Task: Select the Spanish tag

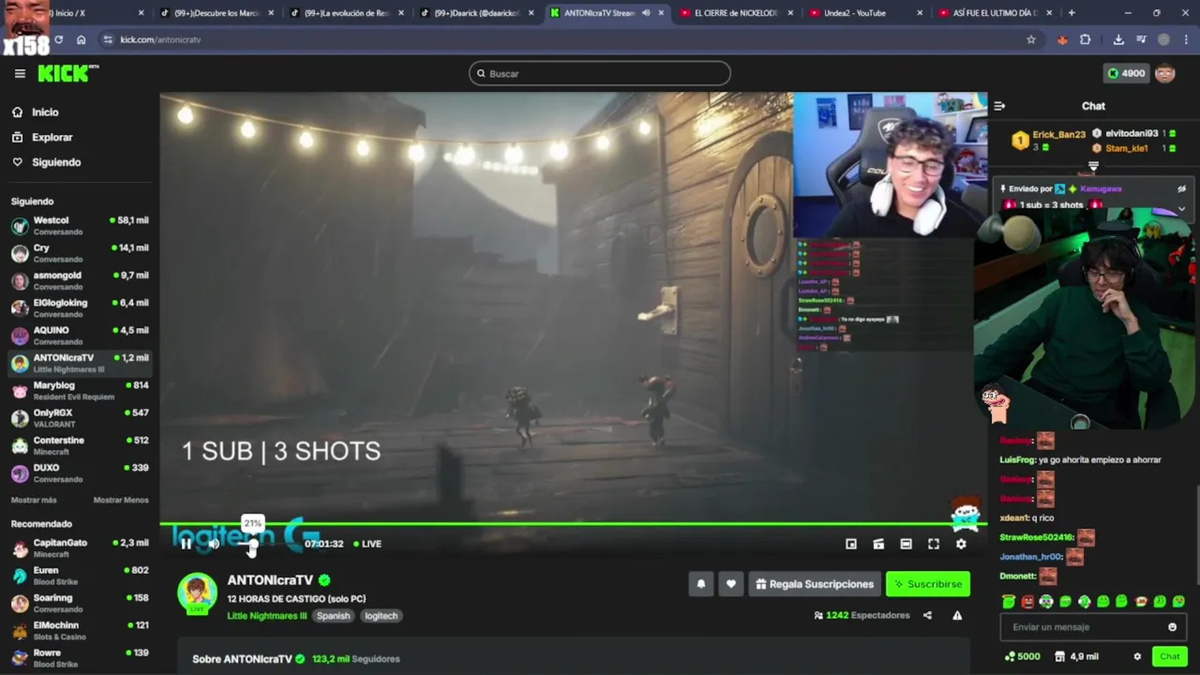Action: tap(333, 616)
